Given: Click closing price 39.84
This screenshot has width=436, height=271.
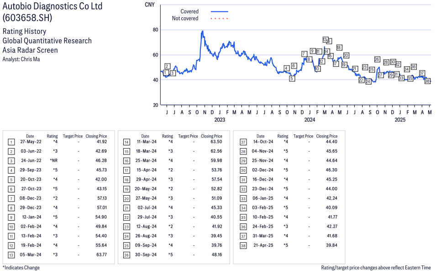Looking at the screenshot, I should pos(332,245).
